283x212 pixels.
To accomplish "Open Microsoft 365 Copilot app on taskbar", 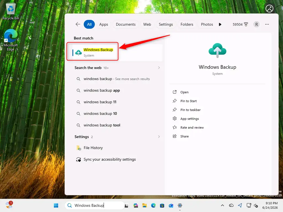I will coord(136,205).
